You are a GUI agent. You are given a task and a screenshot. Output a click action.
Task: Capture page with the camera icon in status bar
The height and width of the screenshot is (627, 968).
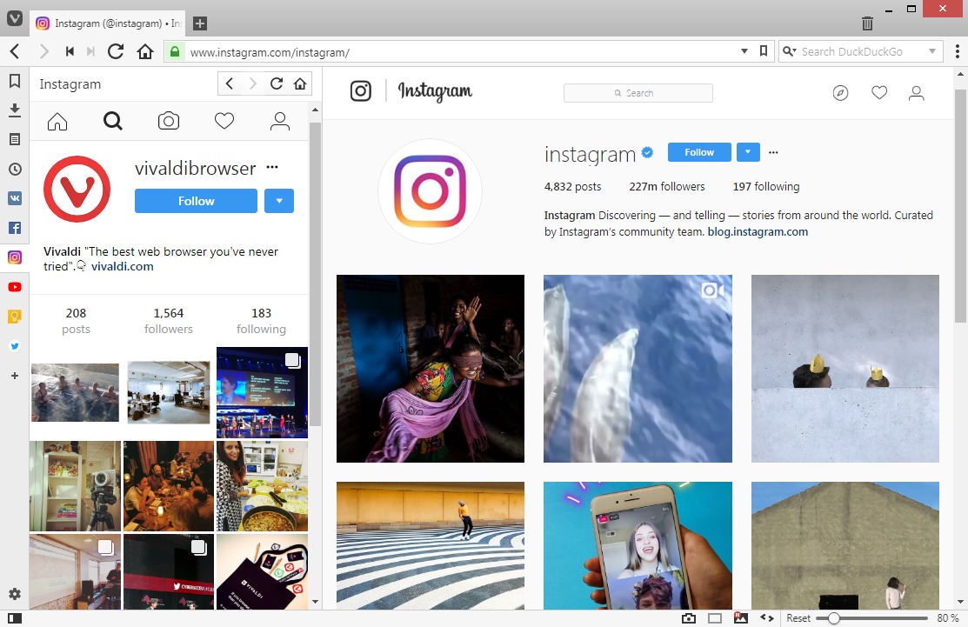(x=690, y=617)
